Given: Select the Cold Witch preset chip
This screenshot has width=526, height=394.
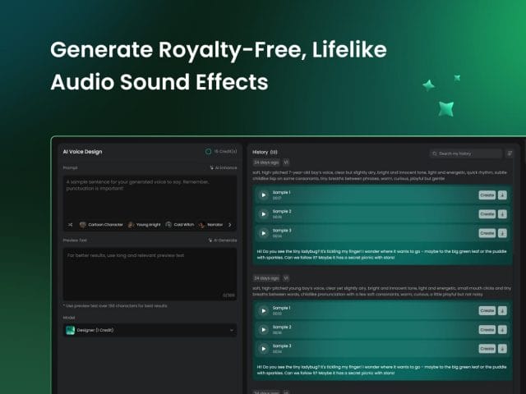Looking at the screenshot, I should pos(182,224).
